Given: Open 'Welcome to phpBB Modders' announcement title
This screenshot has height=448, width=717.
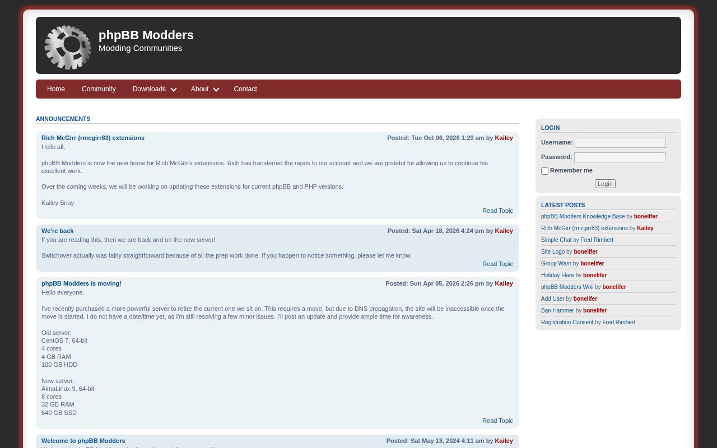Looking at the screenshot, I should coord(83,441).
